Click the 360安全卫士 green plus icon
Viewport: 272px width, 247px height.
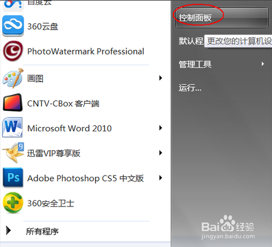(x=13, y=203)
